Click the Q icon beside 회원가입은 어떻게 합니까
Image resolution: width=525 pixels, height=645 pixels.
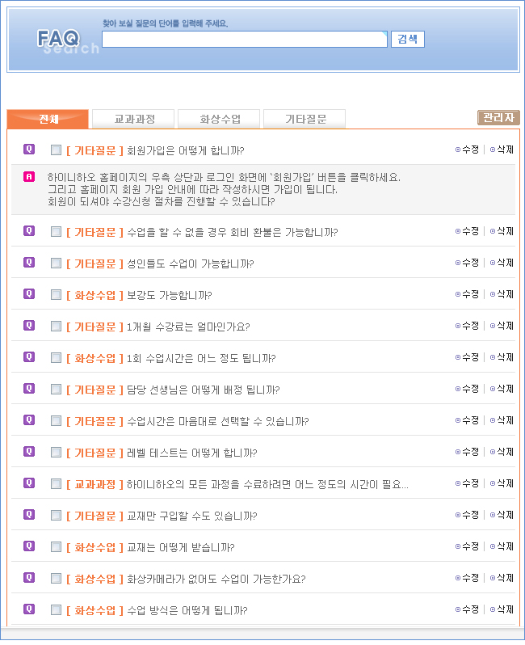coord(29,150)
